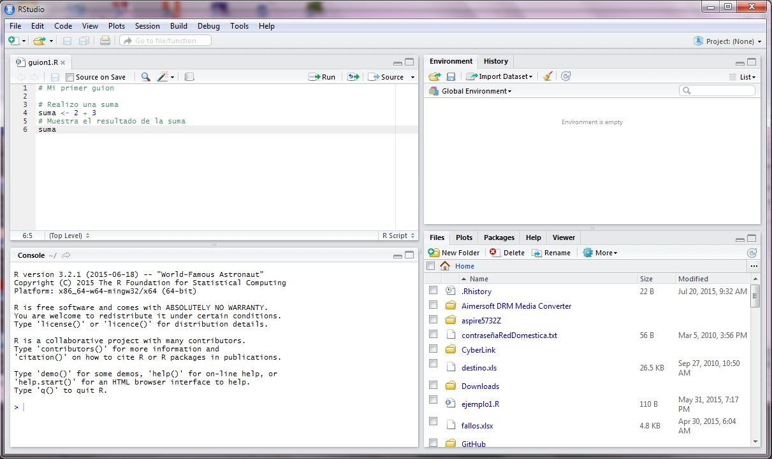
Task: Close the guion1.R tab
Action: [x=63, y=63]
